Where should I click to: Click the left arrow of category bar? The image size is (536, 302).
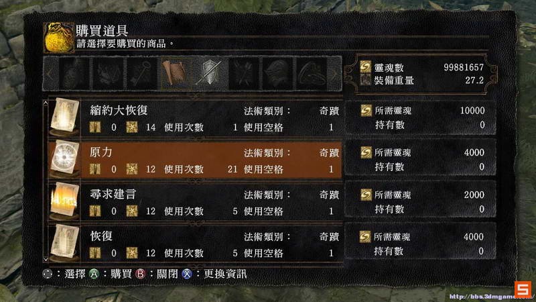(50, 73)
